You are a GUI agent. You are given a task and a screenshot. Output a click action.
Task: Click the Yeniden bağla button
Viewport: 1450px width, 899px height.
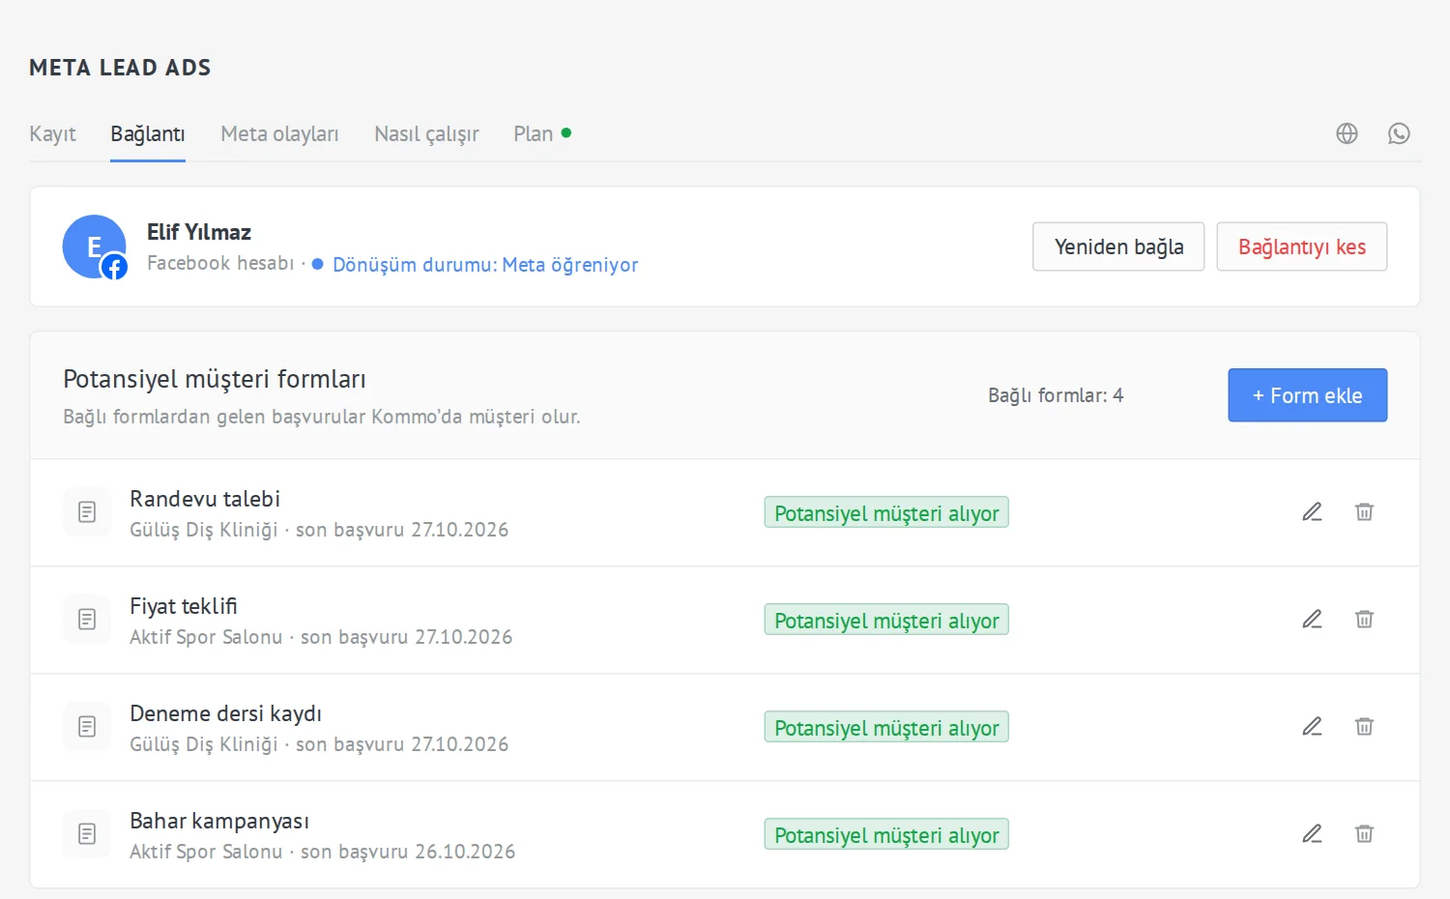pyautogui.click(x=1118, y=246)
